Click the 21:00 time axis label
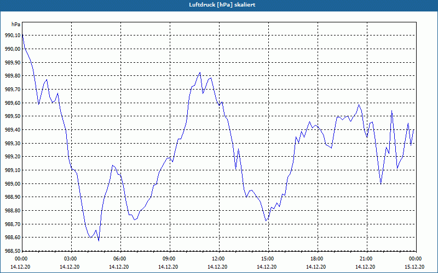Screen dimensions: 438x273 coord(366,259)
